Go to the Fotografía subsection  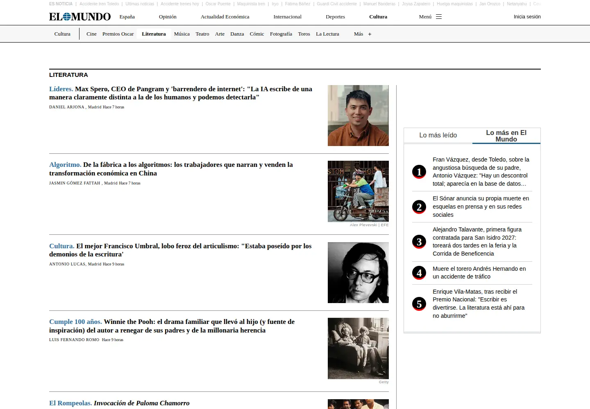281,34
